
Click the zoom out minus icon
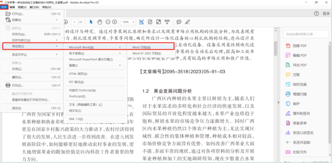tap(108, 22)
